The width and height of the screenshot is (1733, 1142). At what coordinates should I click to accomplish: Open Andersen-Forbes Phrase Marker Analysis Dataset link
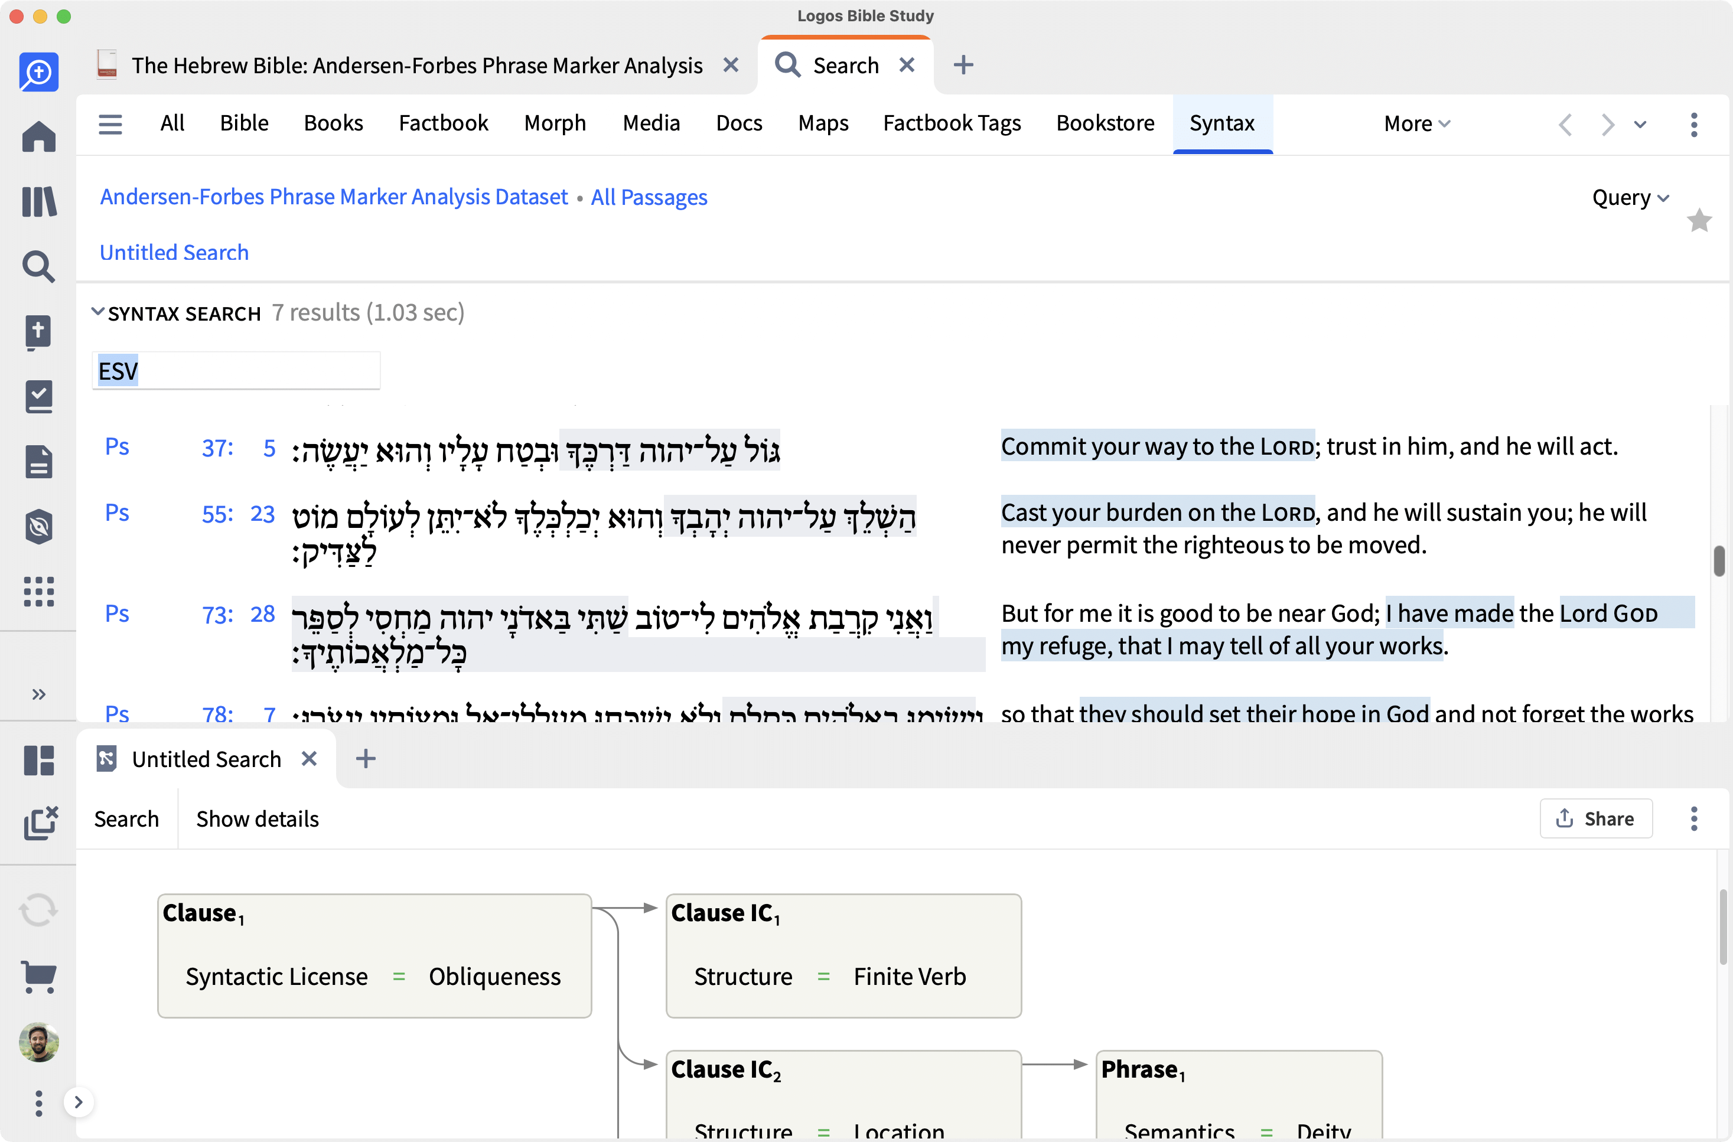tap(334, 197)
